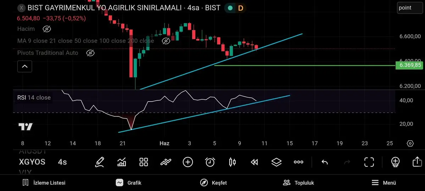This screenshot has width=425, height=191.
Task: Open the Menü tab
Action: 384,183
